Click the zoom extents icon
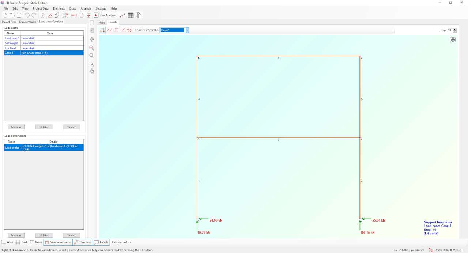 [92, 71]
